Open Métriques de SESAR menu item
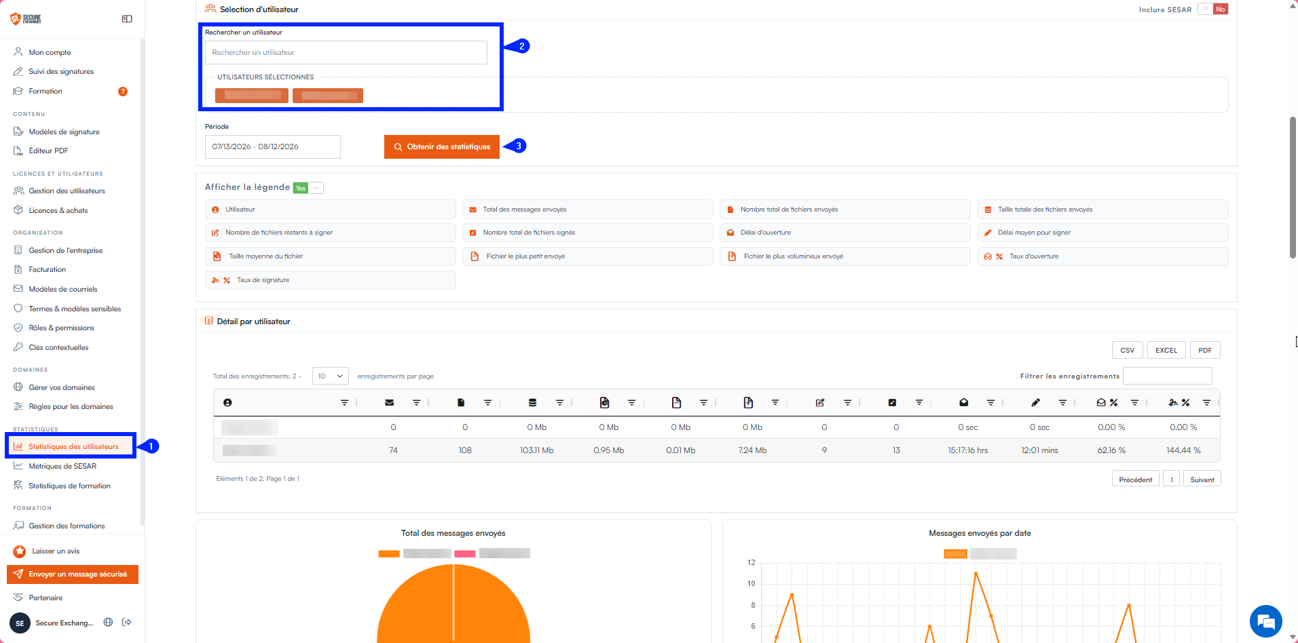Screen dimensions: 1298x643 62,466
